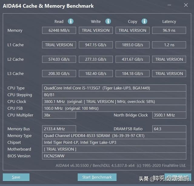Click L1 Cache read TRIAL VERSION cell

(59, 45)
